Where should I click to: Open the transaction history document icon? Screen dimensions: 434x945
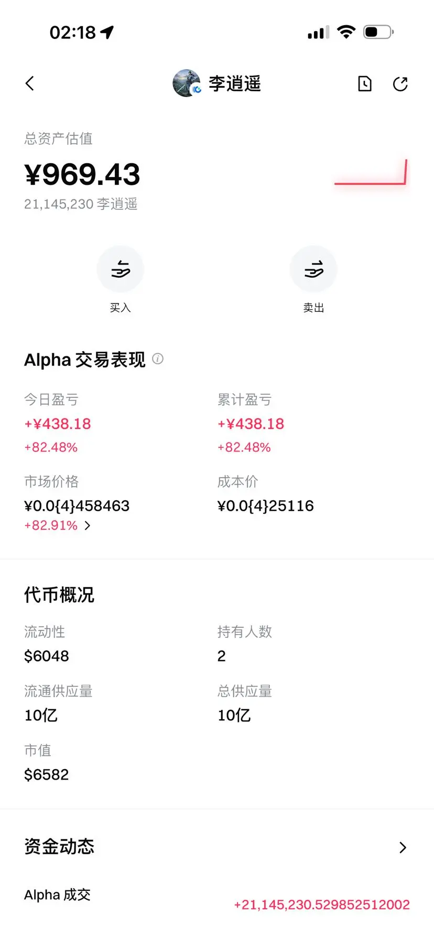pyautogui.click(x=365, y=84)
